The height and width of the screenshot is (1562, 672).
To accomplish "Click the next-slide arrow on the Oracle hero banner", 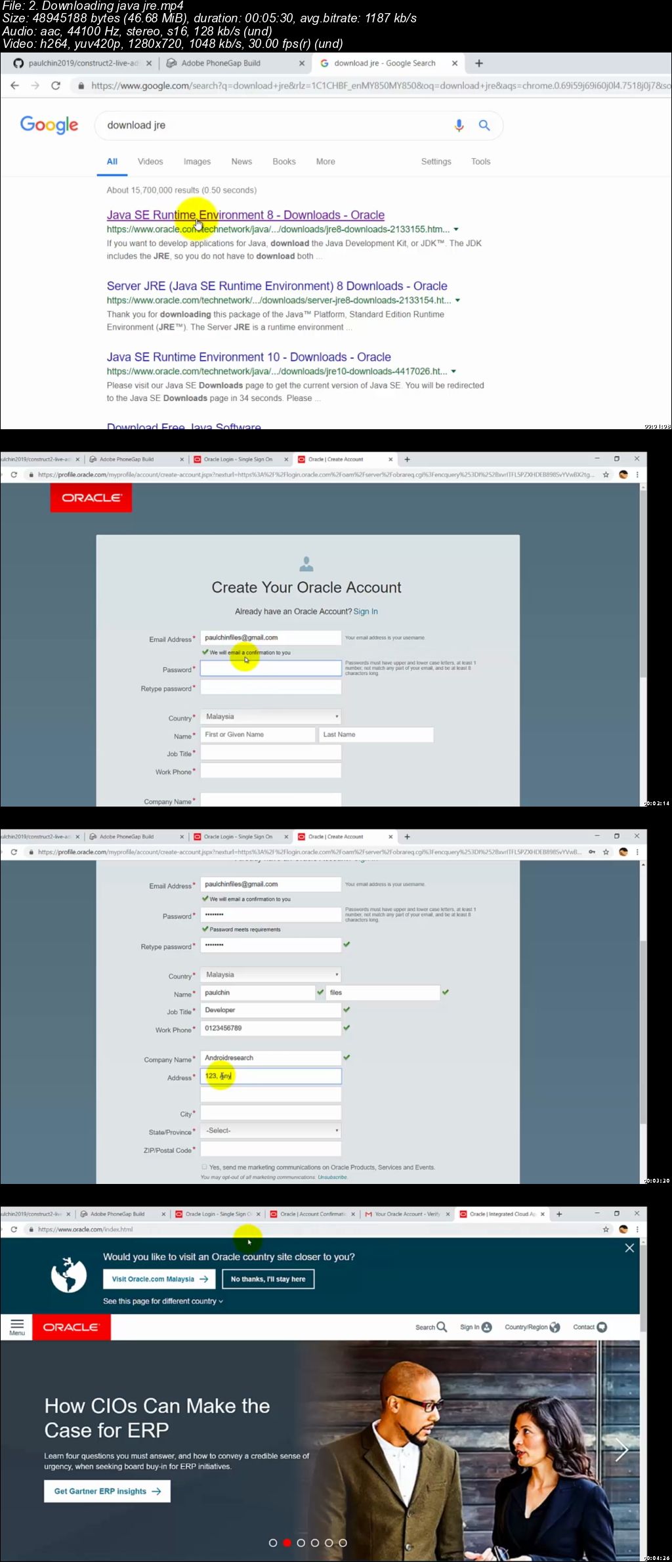I will coord(621,1450).
